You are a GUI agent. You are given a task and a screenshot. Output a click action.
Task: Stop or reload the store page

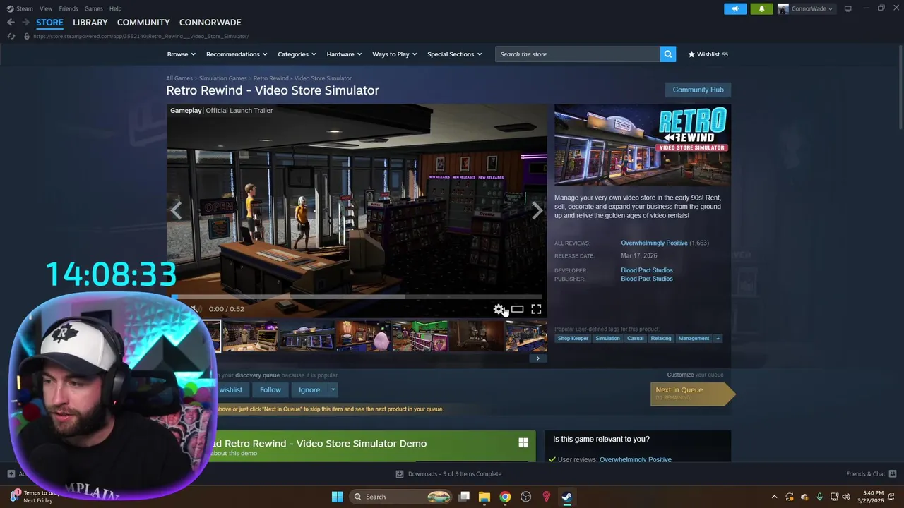pyautogui.click(x=11, y=36)
